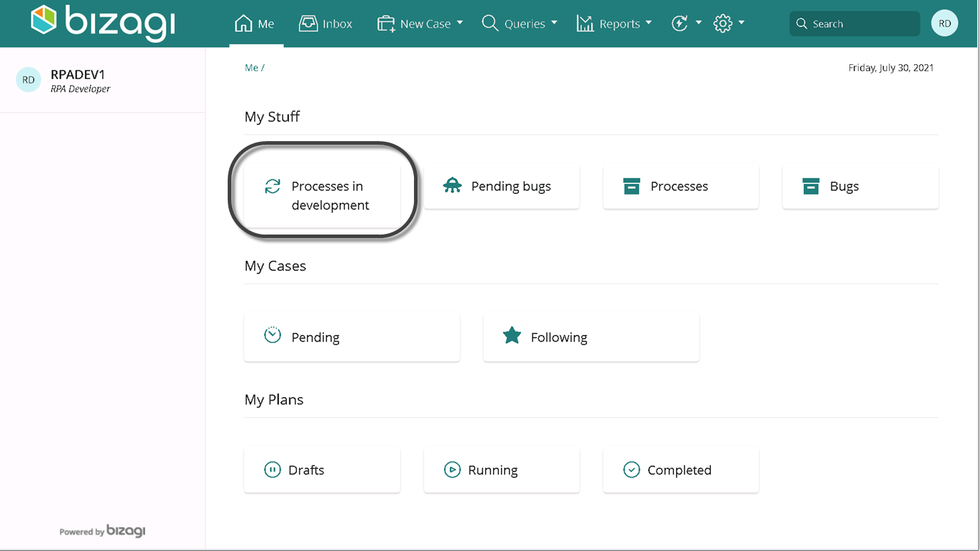Focus the Search input field

pyautogui.click(x=854, y=24)
